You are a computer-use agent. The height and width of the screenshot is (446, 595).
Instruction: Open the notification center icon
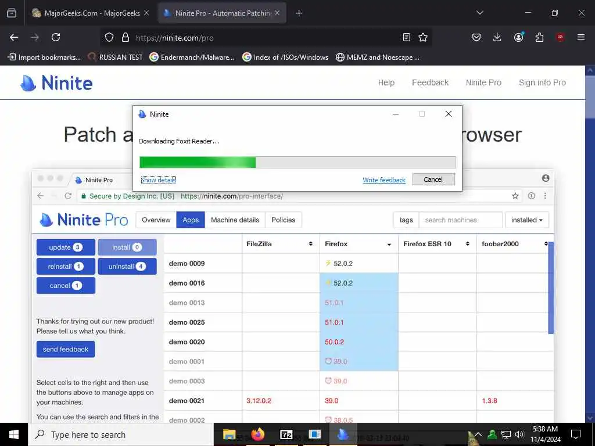[576, 434]
